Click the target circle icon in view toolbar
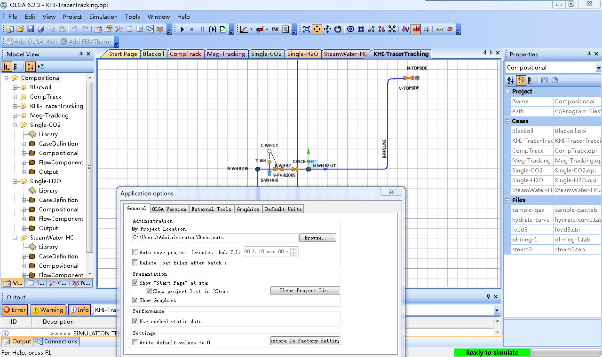The width and height of the screenshot is (602, 357). point(350,29)
